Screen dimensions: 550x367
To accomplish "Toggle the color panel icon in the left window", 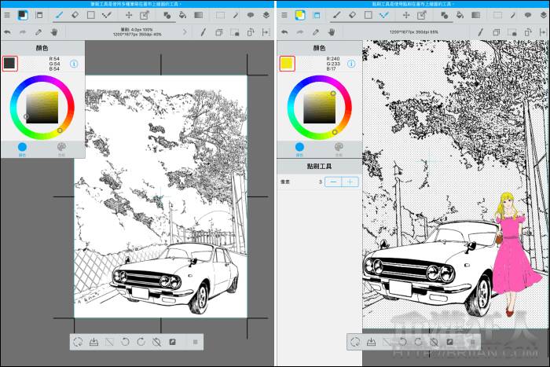I will tap(23, 15).
